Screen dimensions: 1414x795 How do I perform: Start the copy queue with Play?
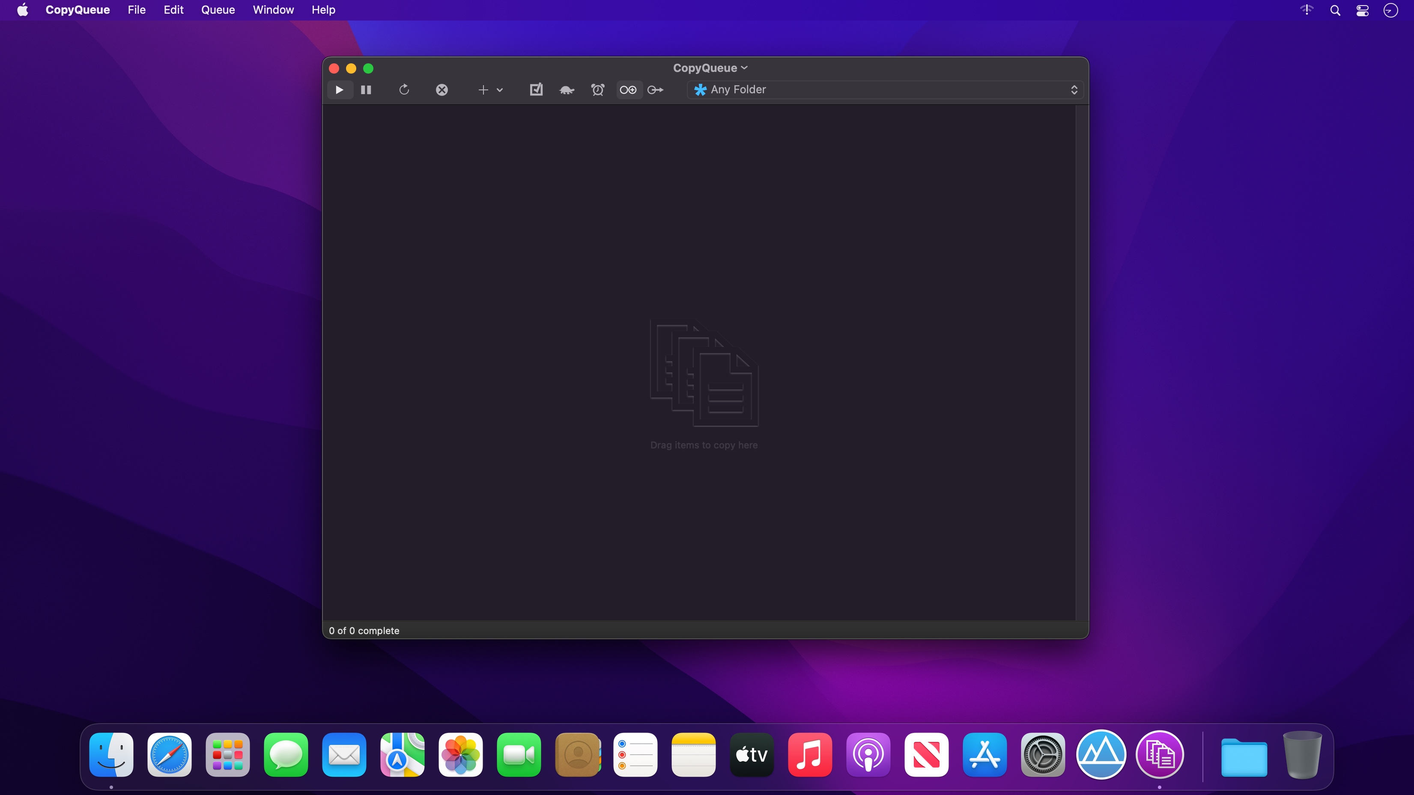coord(339,89)
